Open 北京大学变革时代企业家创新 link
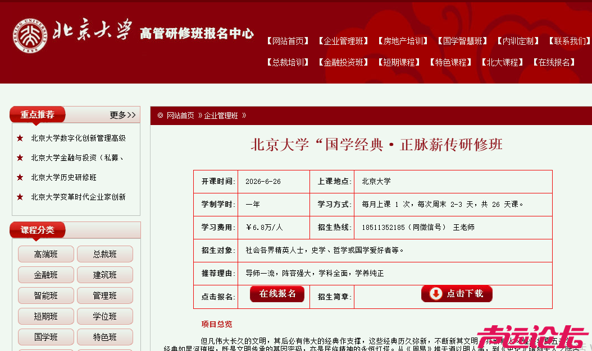 [x=78, y=197]
